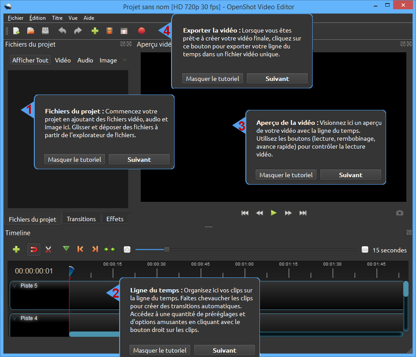The height and width of the screenshot is (357, 416).
Task: Switch to the Transitions tab
Action: [x=81, y=219]
